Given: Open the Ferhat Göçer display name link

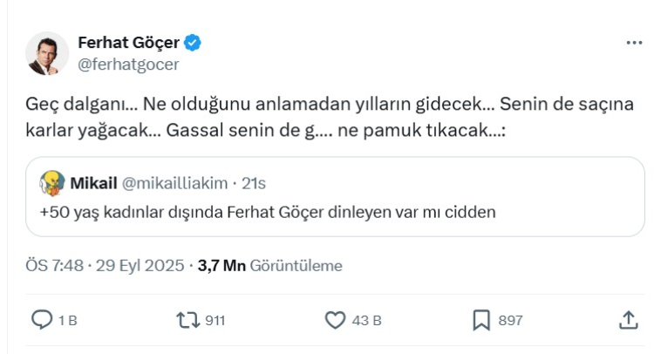Looking at the screenshot, I should pyautogui.click(x=128, y=43).
